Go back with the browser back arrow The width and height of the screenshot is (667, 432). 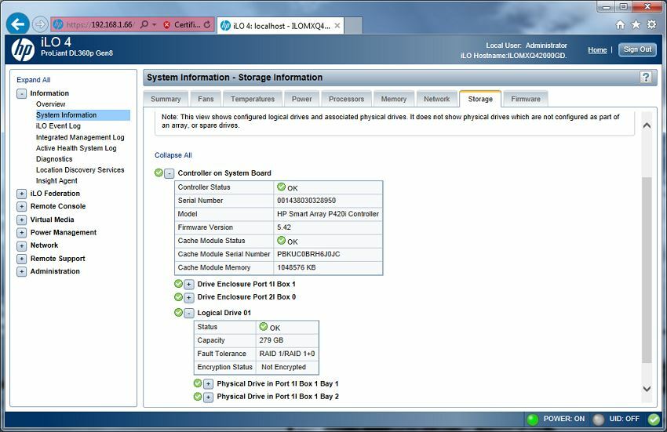click(17, 24)
